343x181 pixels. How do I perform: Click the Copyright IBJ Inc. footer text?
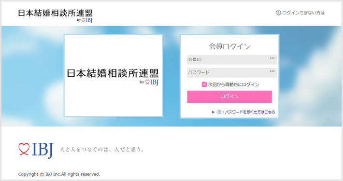point(59,174)
